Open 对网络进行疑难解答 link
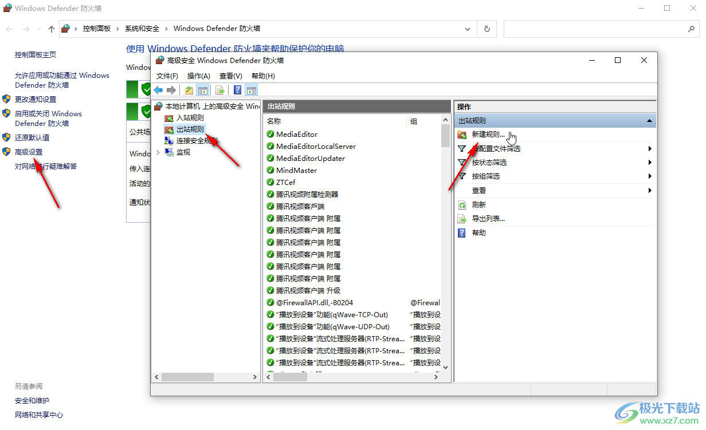Viewport: 706px width, 430px height. pos(46,167)
